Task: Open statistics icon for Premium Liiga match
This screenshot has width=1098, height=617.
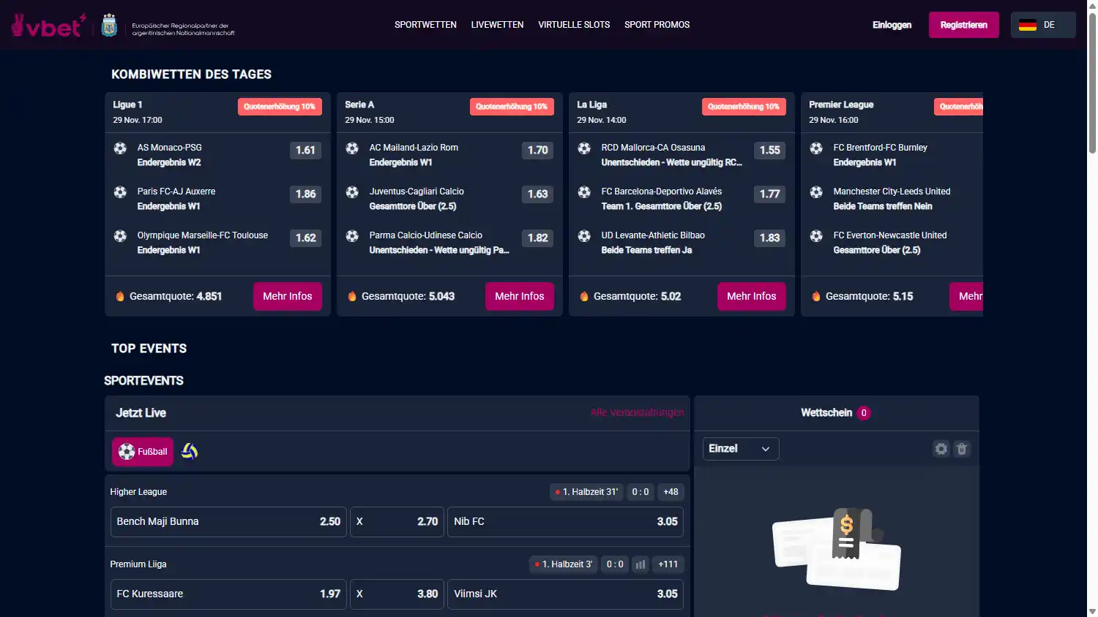Action: (x=640, y=564)
